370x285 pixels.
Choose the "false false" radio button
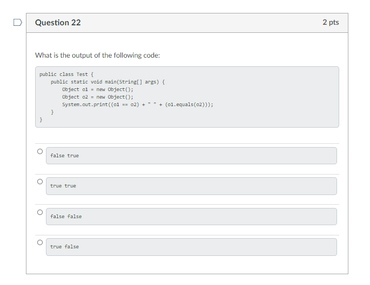pos(39,212)
